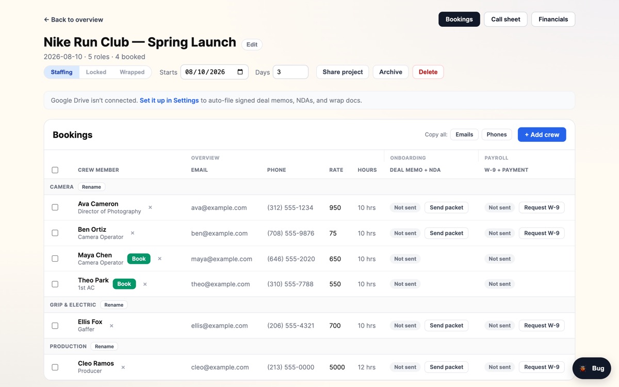Viewport: 619px width, 387px height.
Task: Click Share project button
Action: [x=343, y=72]
